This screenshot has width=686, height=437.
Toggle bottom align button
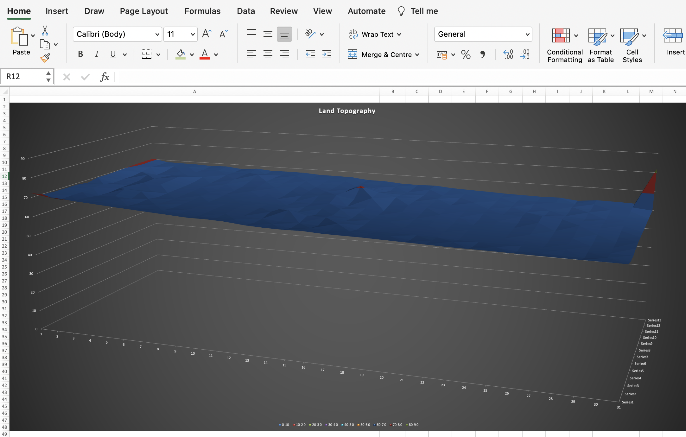click(x=284, y=34)
